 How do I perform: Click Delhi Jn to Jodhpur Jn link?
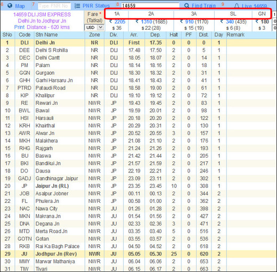42,21
